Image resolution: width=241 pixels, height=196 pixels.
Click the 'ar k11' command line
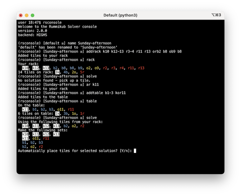pyautogui.click(x=59, y=85)
